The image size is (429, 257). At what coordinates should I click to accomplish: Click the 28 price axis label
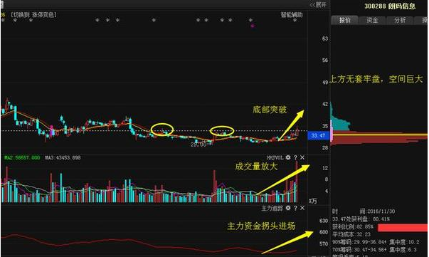pos(324,148)
